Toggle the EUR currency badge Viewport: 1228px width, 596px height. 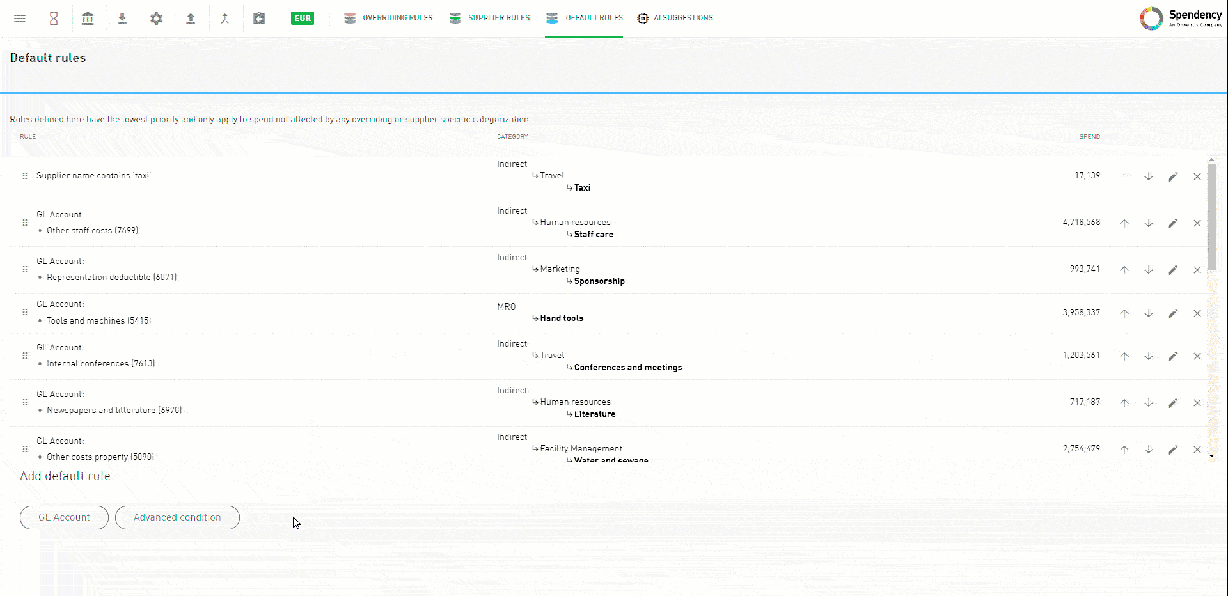303,19
